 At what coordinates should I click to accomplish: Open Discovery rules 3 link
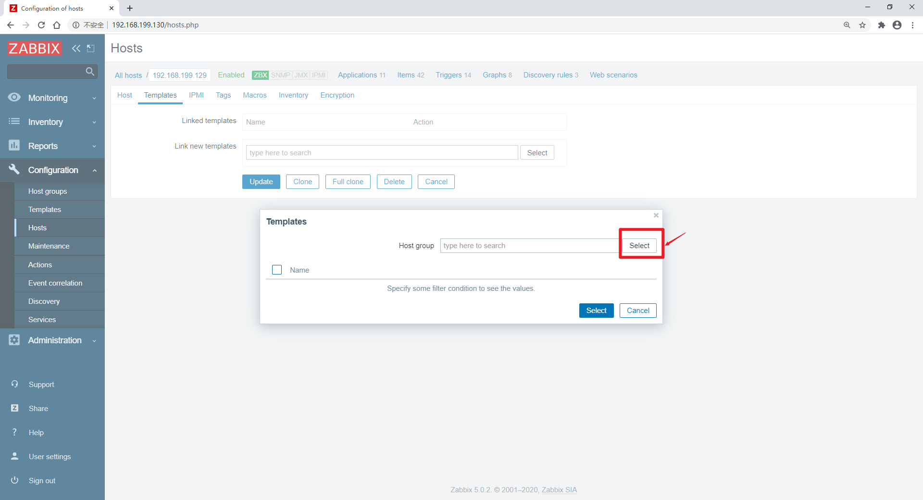coord(551,75)
